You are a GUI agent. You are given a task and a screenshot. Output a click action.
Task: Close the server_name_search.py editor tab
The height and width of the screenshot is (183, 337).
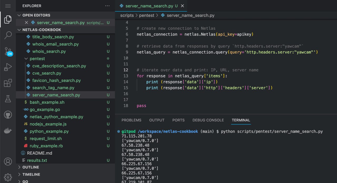tap(182, 6)
